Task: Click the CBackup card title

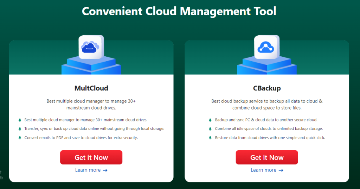Action: [267, 88]
